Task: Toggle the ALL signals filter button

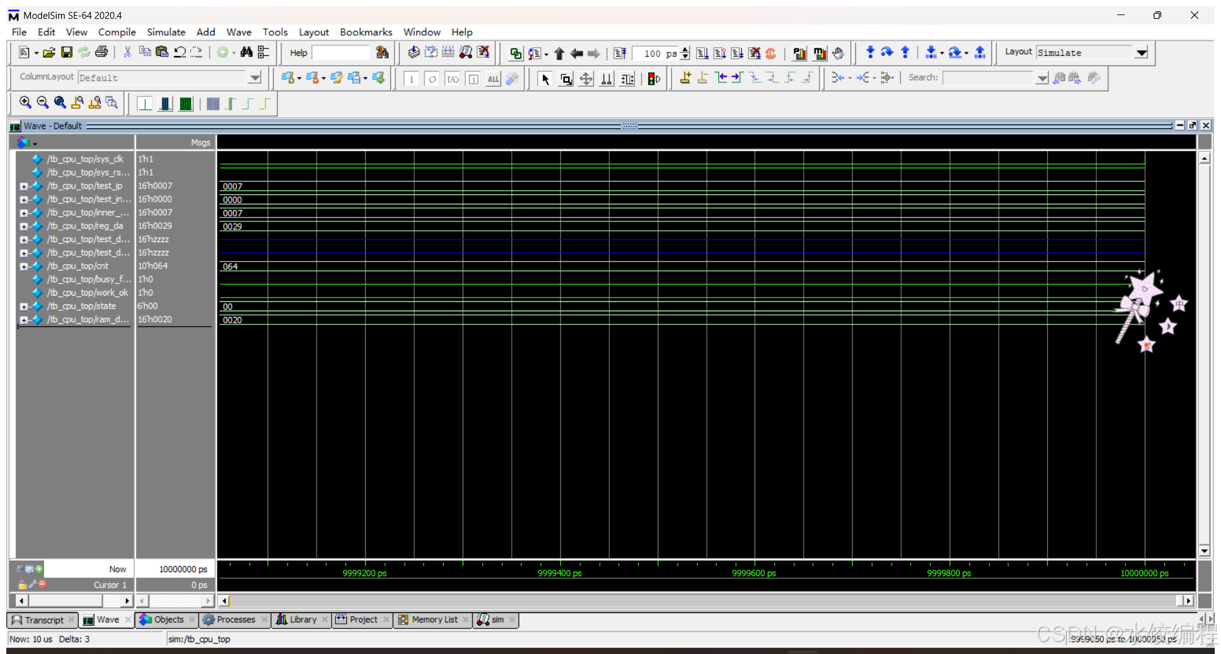Action: (493, 79)
